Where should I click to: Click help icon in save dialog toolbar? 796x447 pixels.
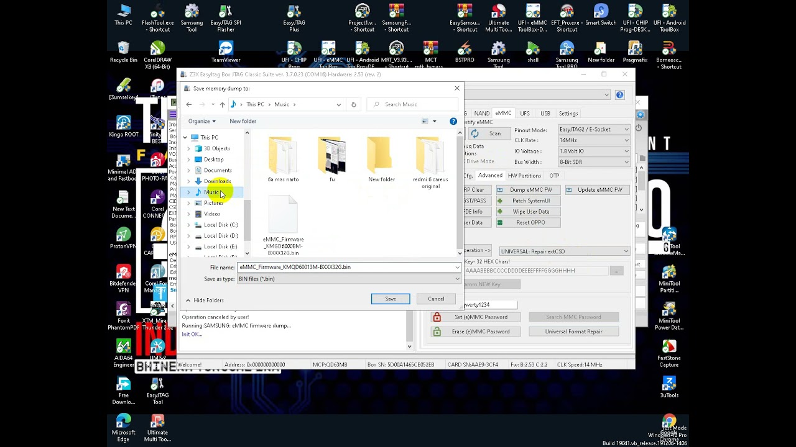[x=453, y=121]
